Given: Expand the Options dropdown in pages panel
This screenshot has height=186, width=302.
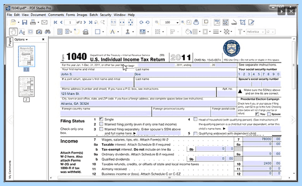Looking at the screenshot, I should coord(21,39).
